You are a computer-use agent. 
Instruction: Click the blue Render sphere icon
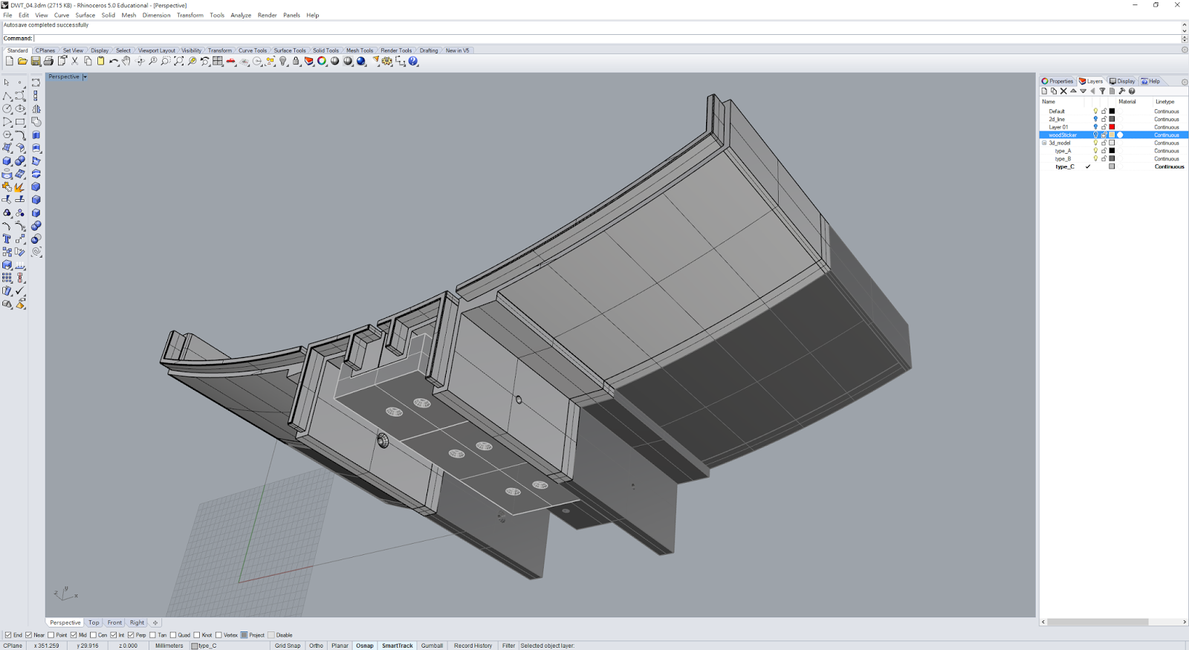(361, 62)
